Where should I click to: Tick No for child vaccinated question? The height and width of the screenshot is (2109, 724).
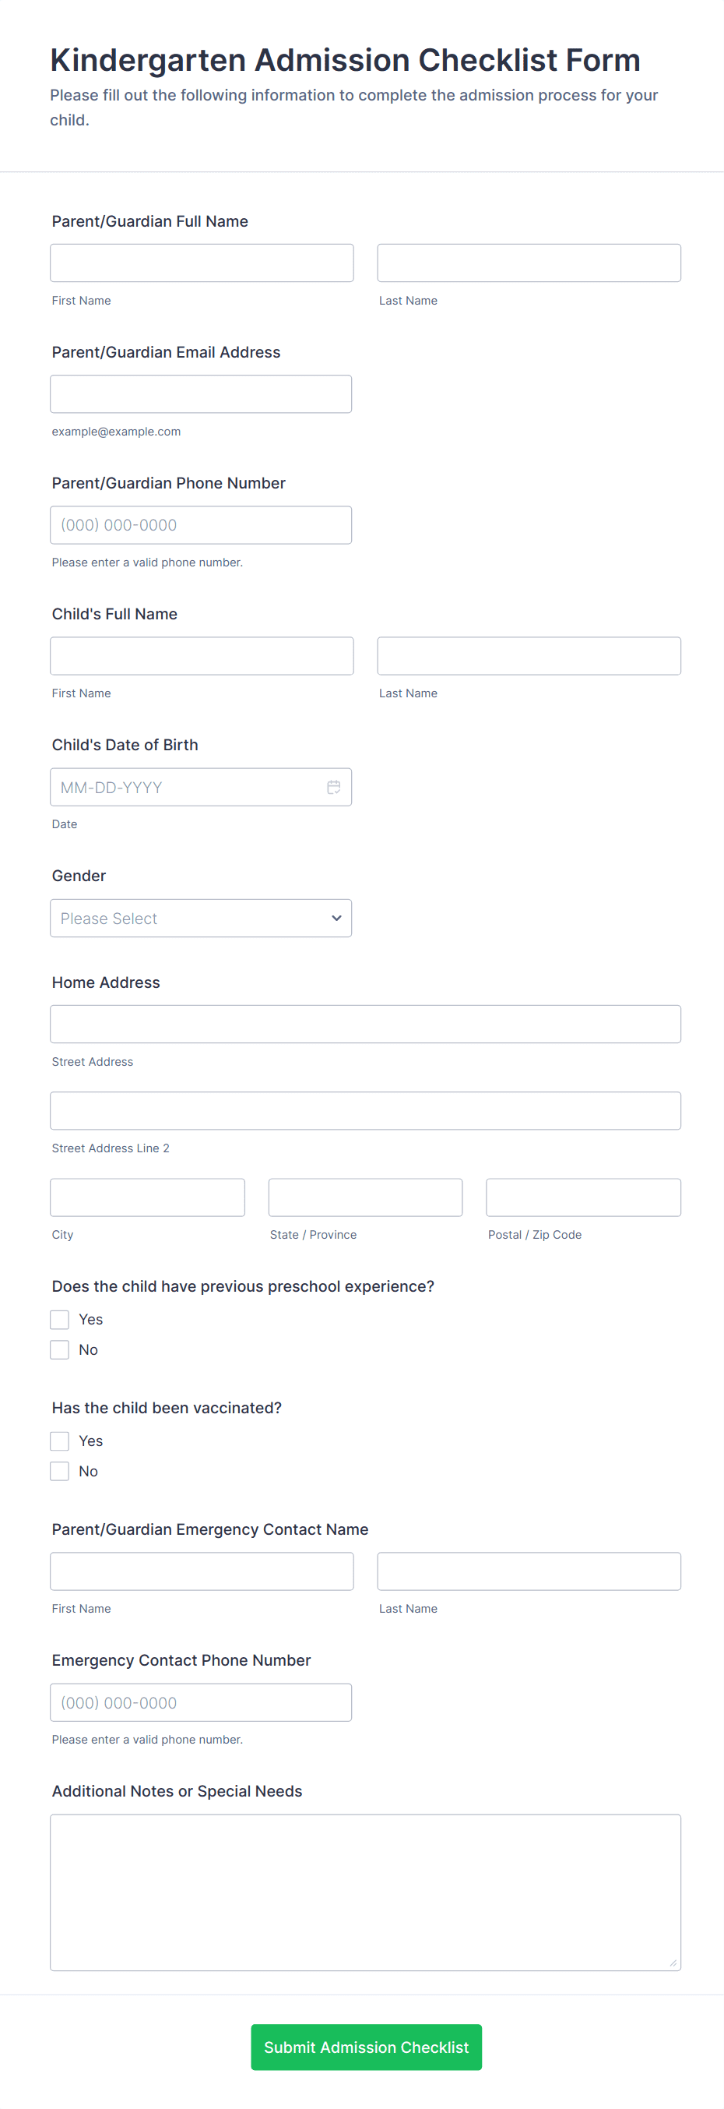pyautogui.click(x=60, y=1471)
